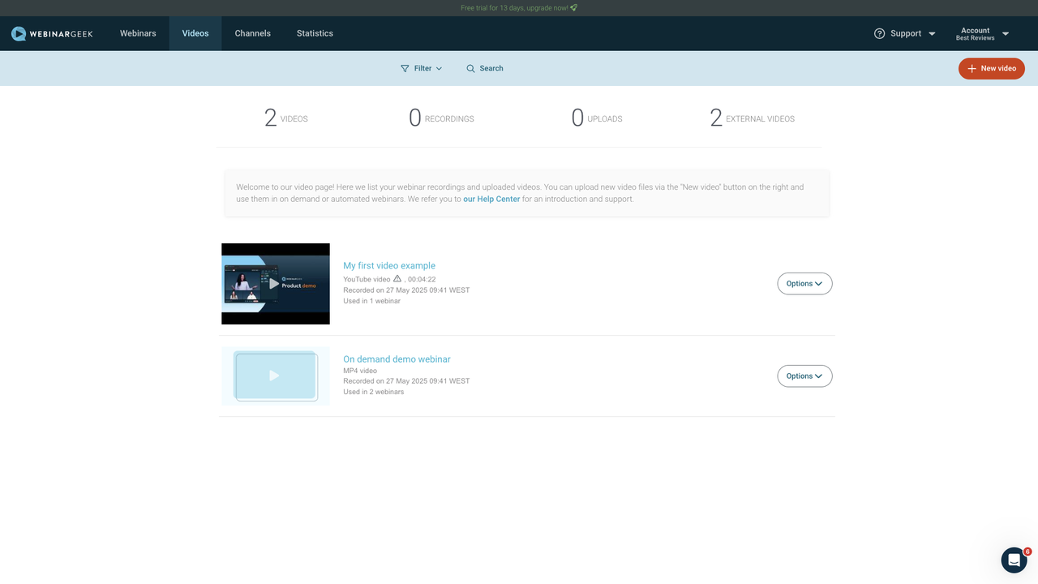Viewport: 1038px width, 584px height.
Task: Click the YouTube video warning triangle icon
Action: [x=397, y=279]
